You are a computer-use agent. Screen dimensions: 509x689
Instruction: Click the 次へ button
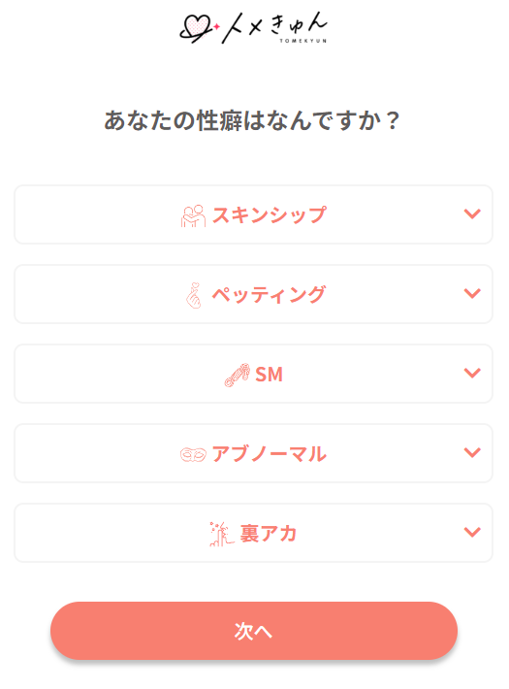pos(254,631)
